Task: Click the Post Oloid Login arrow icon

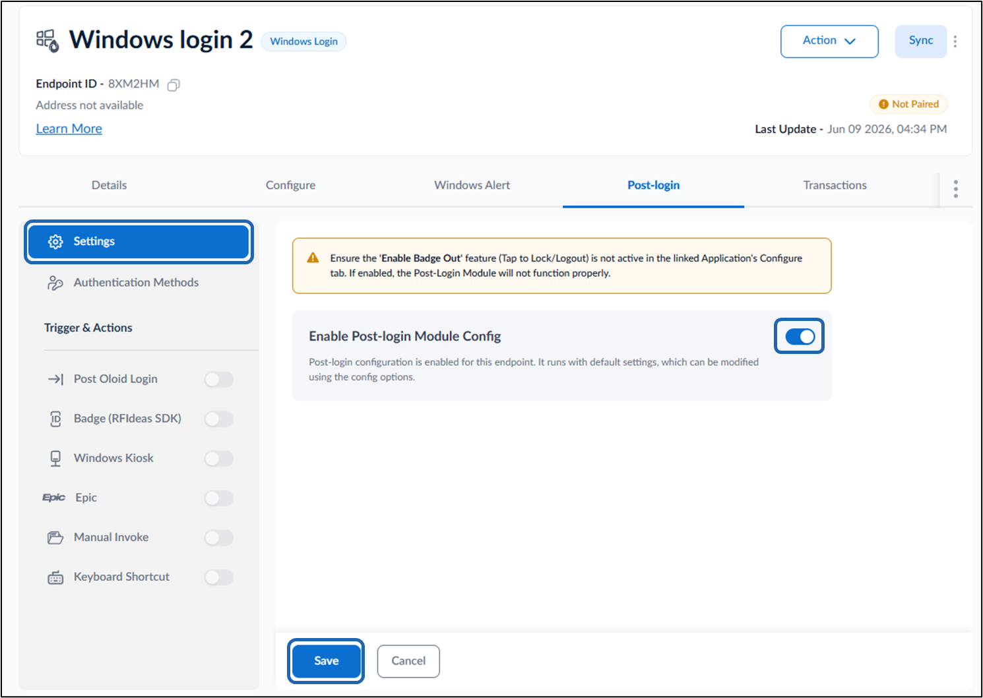Action: (x=55, y=379)
